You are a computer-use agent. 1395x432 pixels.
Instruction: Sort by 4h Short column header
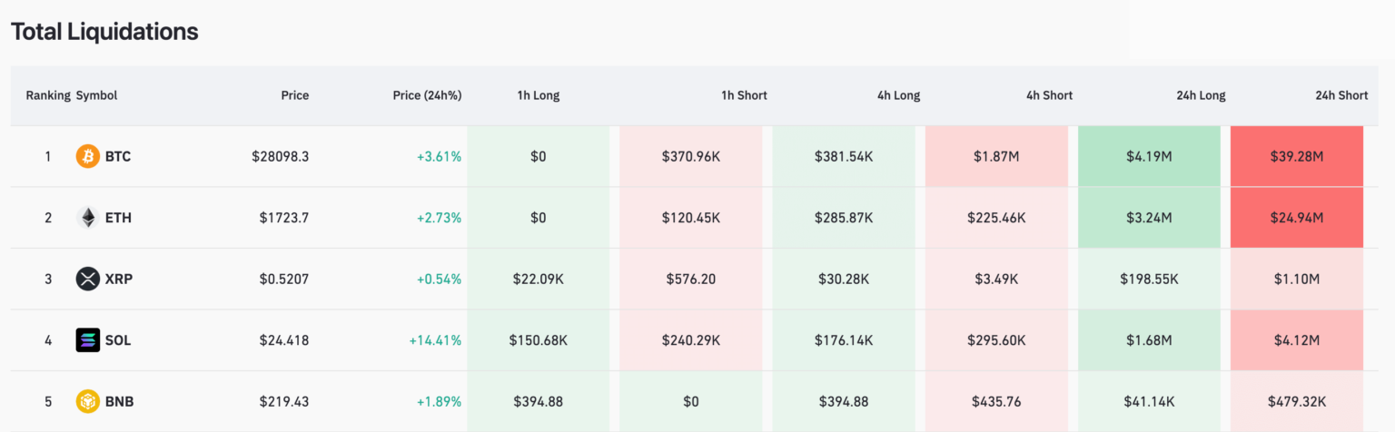1049,95
